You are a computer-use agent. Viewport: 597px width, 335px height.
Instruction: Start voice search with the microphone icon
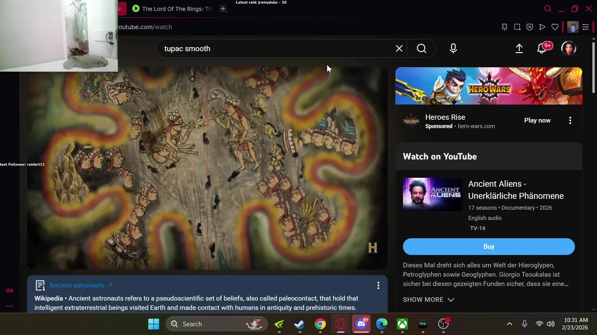(x=453, y=48)
